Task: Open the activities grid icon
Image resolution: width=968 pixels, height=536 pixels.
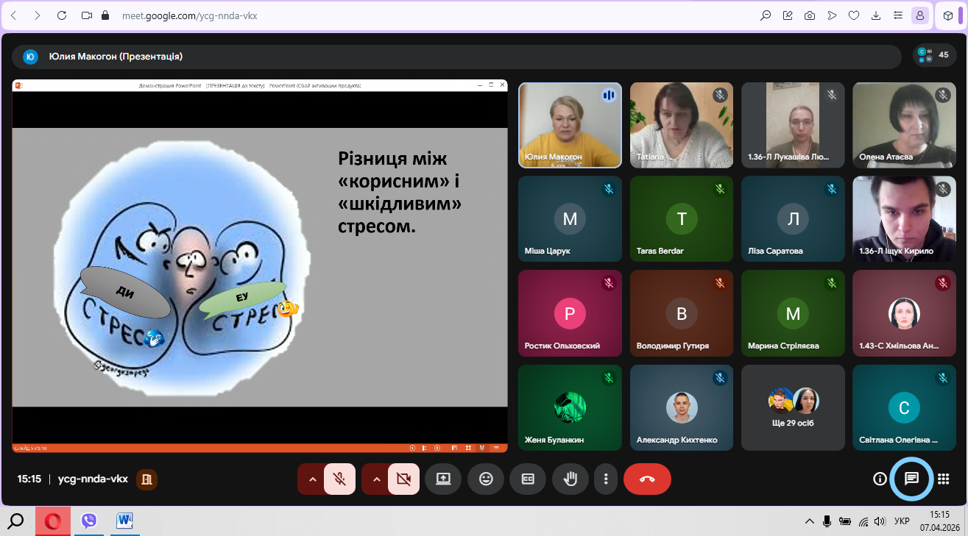Action: [x=943, y=479]
